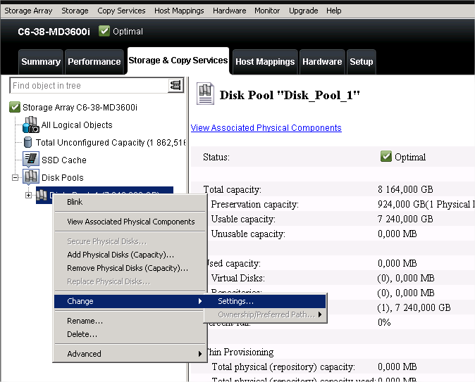Click the Thin Provisioning section heading
The width and height of the screenshot is (475, 382).
240,352
